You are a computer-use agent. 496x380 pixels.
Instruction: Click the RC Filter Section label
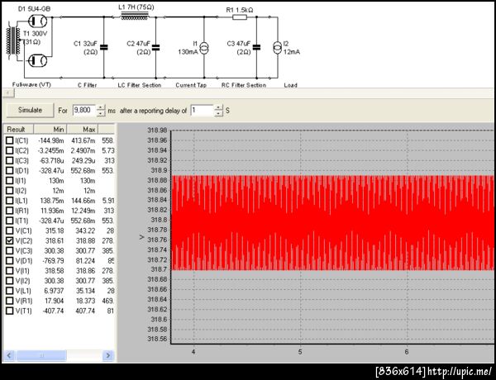(x=244, y=85)
